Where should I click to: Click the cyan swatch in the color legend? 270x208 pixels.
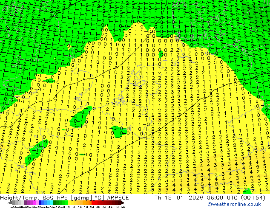coord(52,202)
